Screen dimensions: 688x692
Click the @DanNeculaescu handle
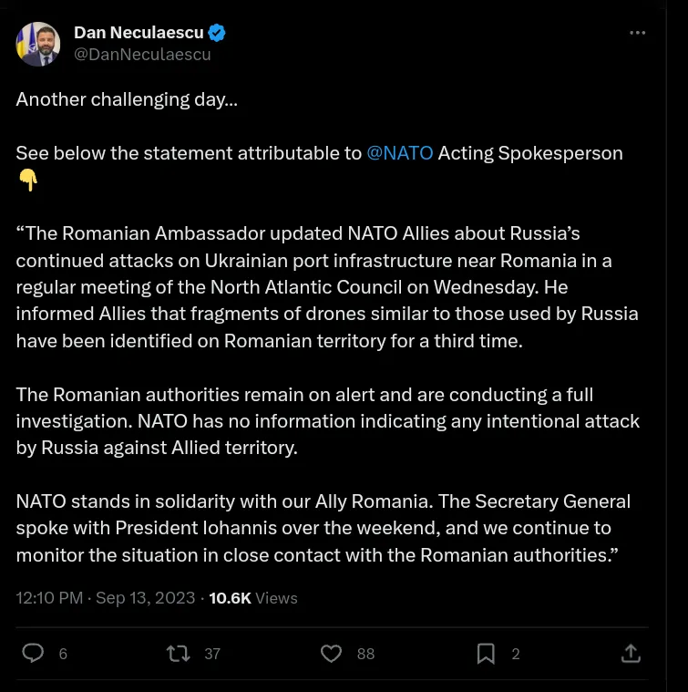click(142, 55)
